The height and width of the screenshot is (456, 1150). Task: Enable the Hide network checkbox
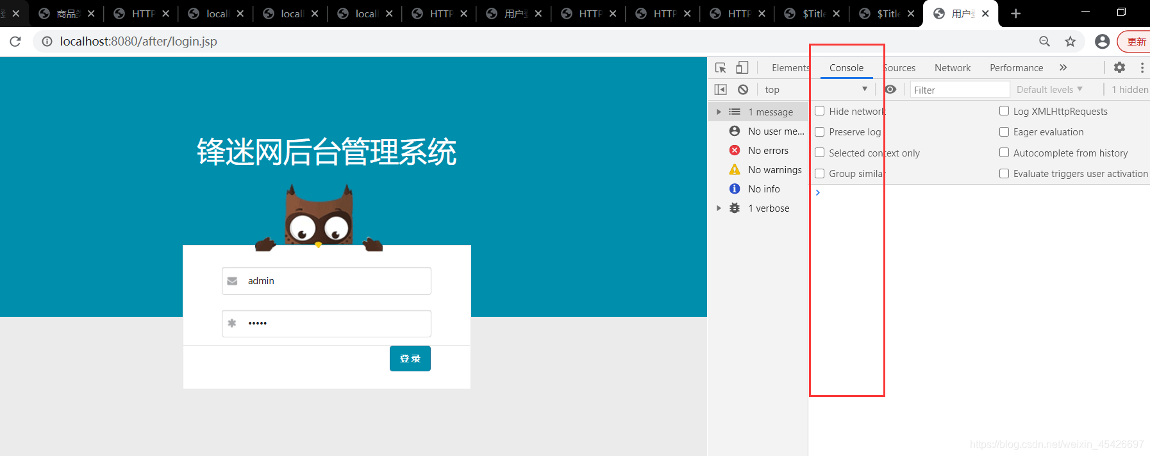point(819,111)
